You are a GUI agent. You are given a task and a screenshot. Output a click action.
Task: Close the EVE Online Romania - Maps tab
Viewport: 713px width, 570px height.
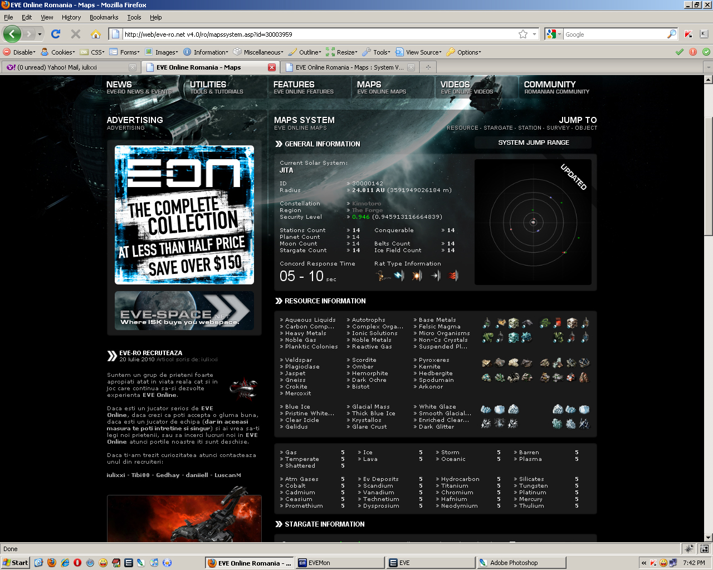tap(272, 67)
